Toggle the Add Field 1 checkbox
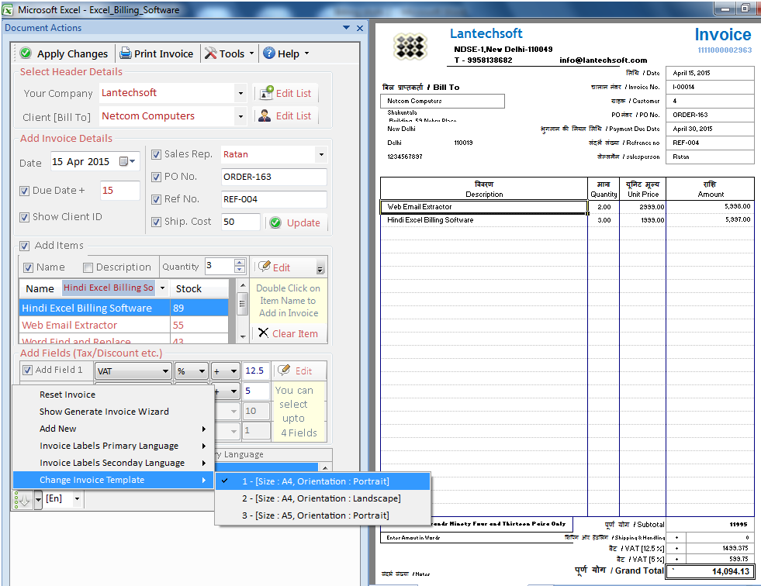This screenshot has width=761, height=586. [28, 370]
